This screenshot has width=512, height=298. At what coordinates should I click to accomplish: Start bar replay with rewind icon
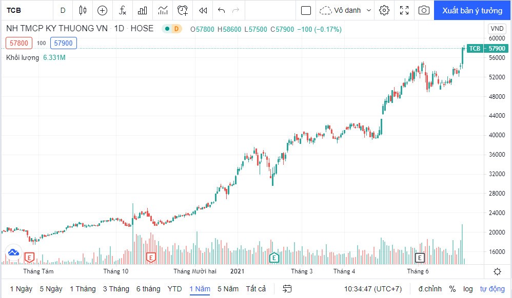(203, 10)
